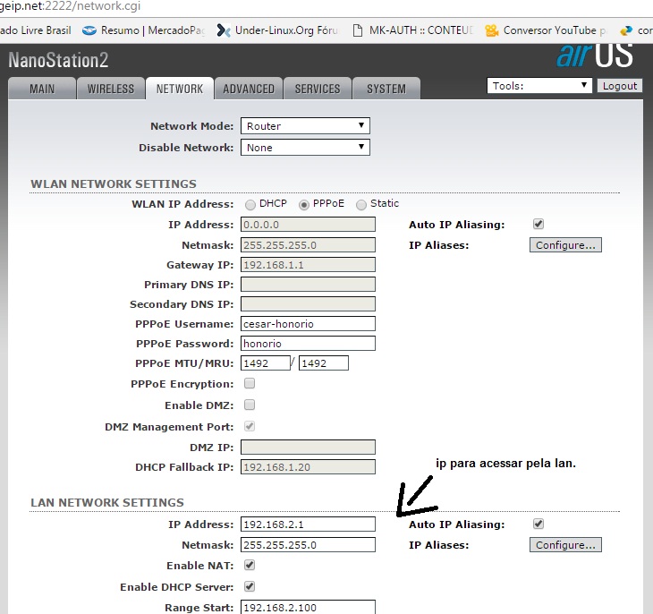Click the WLAN Netmask field
This screenshot has height=614, width=653.
pos(308,244)
